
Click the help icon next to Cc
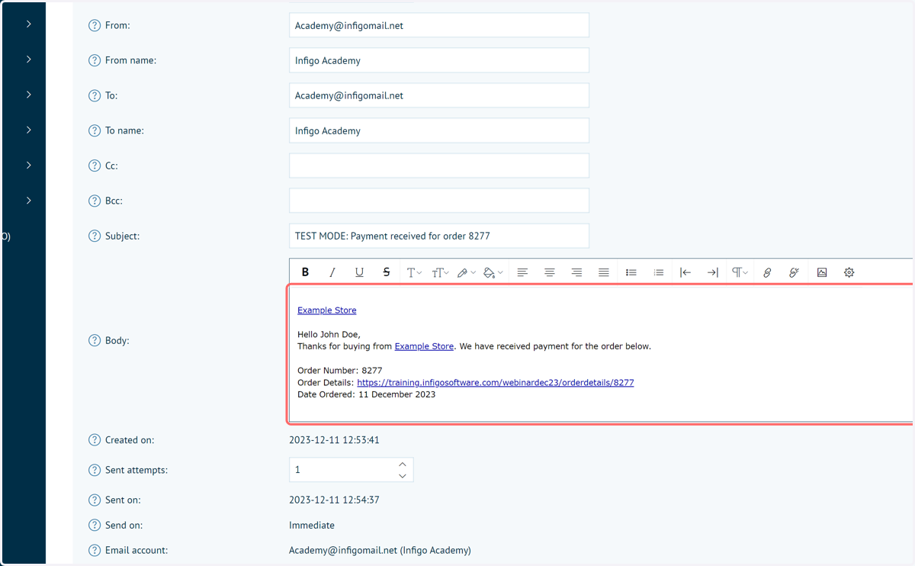95,166
